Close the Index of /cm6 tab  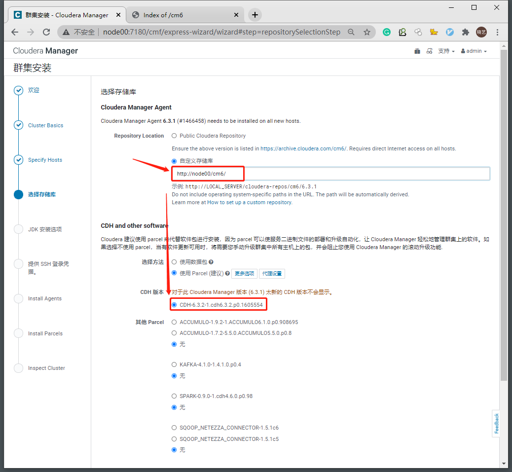coord(236,15)
